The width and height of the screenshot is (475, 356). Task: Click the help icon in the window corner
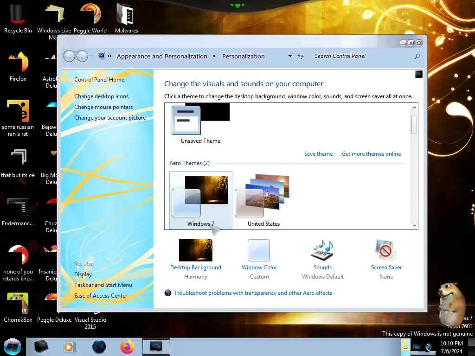click(419, 74)
